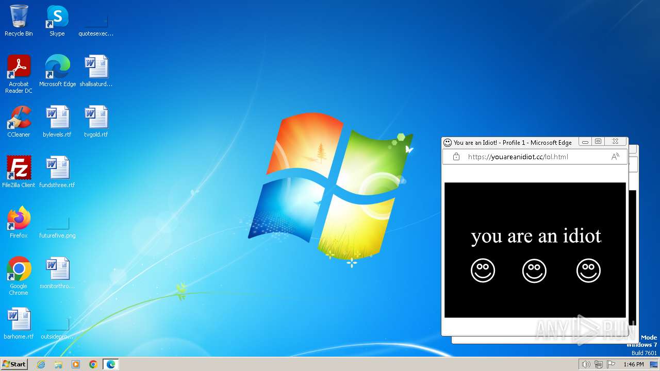Screen dimensions: 660x371
Task: Click the Show desktop tray button
Action: (654, 364)
